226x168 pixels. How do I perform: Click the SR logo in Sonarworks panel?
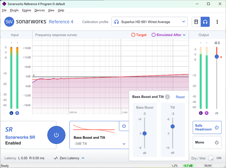click(9, 130)
